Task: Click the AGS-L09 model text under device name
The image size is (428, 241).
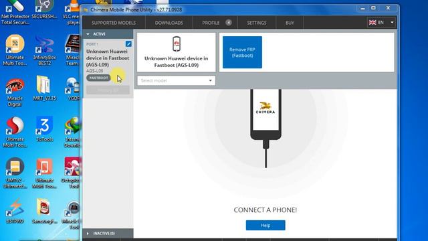Action: (94, 71)
